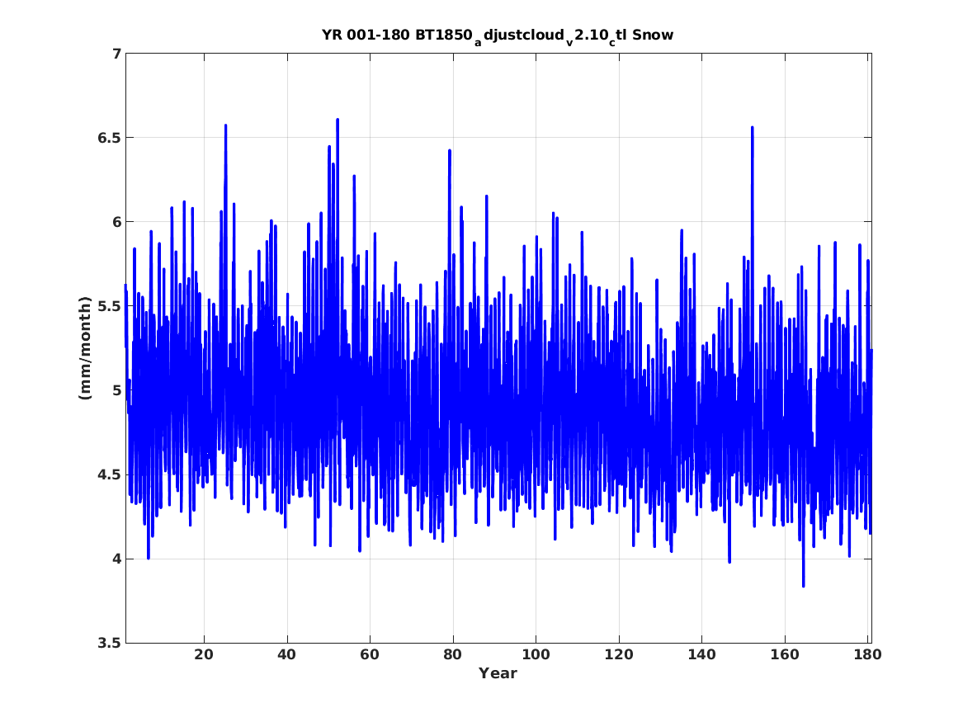Click the y-axis tick label '5'
Screen dimensions: 963x722
[x=116, y=390]
